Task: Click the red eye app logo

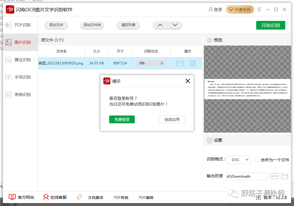Action: coord(10,10)
